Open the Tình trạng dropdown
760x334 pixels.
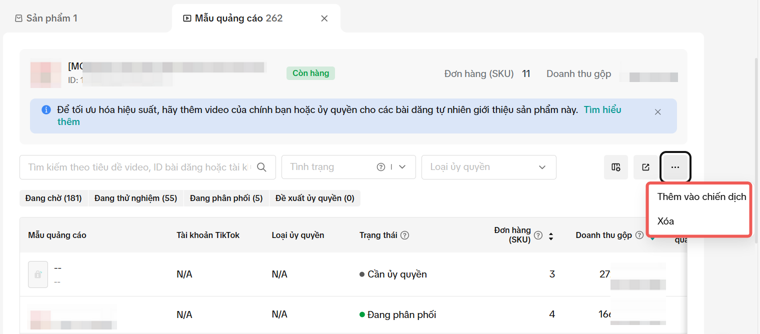[402, 167]
